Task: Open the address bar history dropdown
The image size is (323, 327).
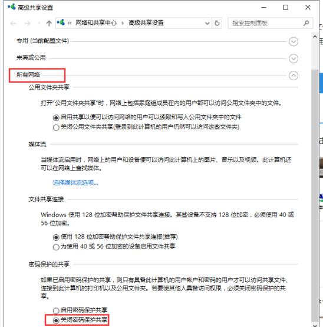Action: tap(207, 23)
